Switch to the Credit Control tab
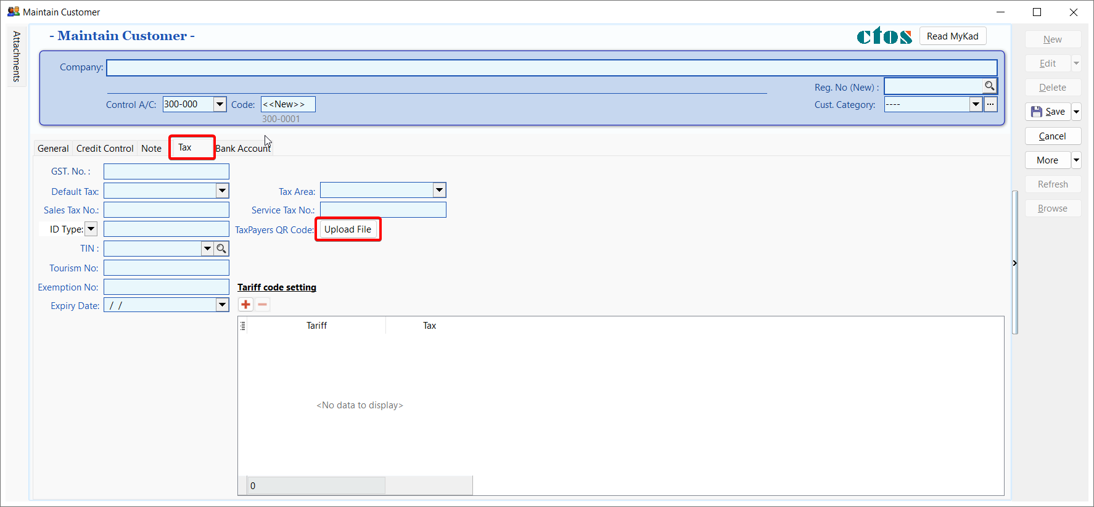The height and width of the screenshot is (507, 1094). click(x=105, y=149)
